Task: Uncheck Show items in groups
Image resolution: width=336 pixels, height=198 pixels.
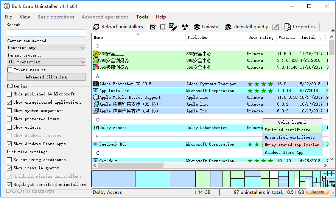Action: (9, 168)
